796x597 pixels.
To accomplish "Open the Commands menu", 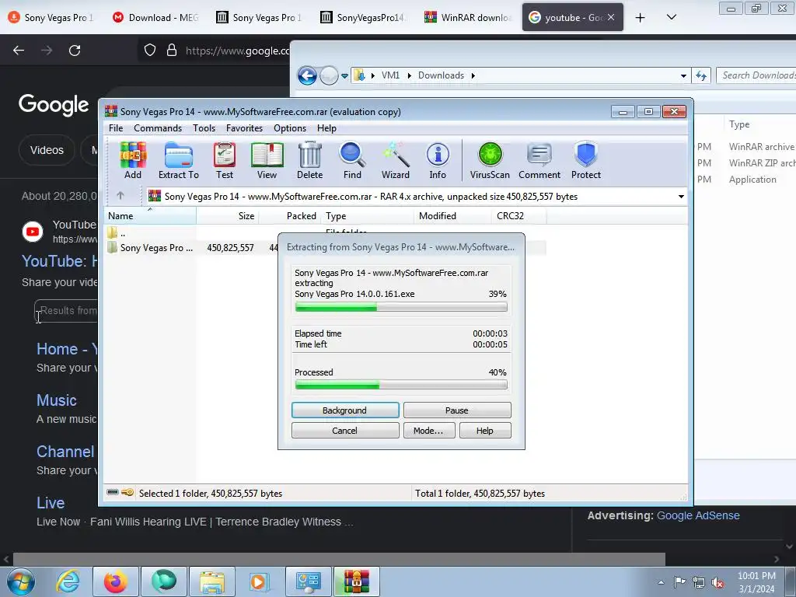I will [158, 128].
